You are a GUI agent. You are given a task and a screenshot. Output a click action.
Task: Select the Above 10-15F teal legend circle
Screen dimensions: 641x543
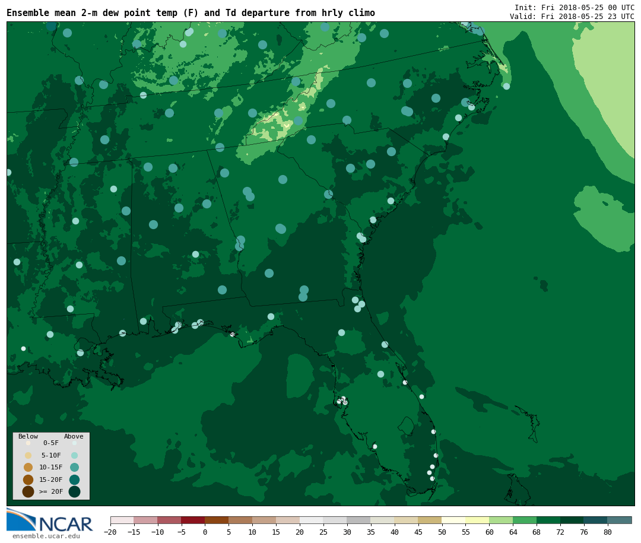pyautogui.click(x=74, y=468)
